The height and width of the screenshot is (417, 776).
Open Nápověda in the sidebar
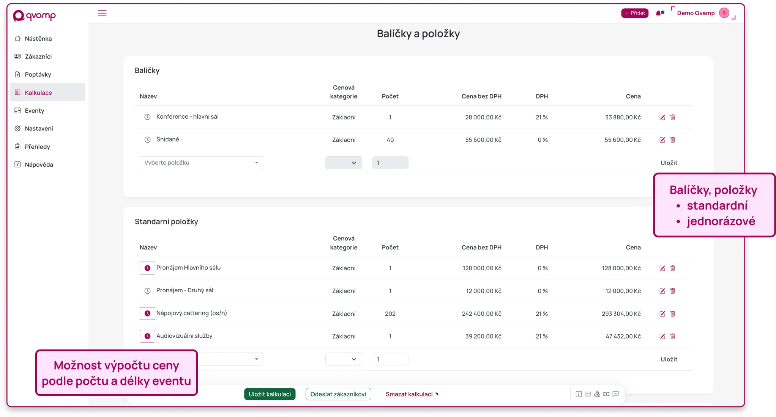click(47, 165)
